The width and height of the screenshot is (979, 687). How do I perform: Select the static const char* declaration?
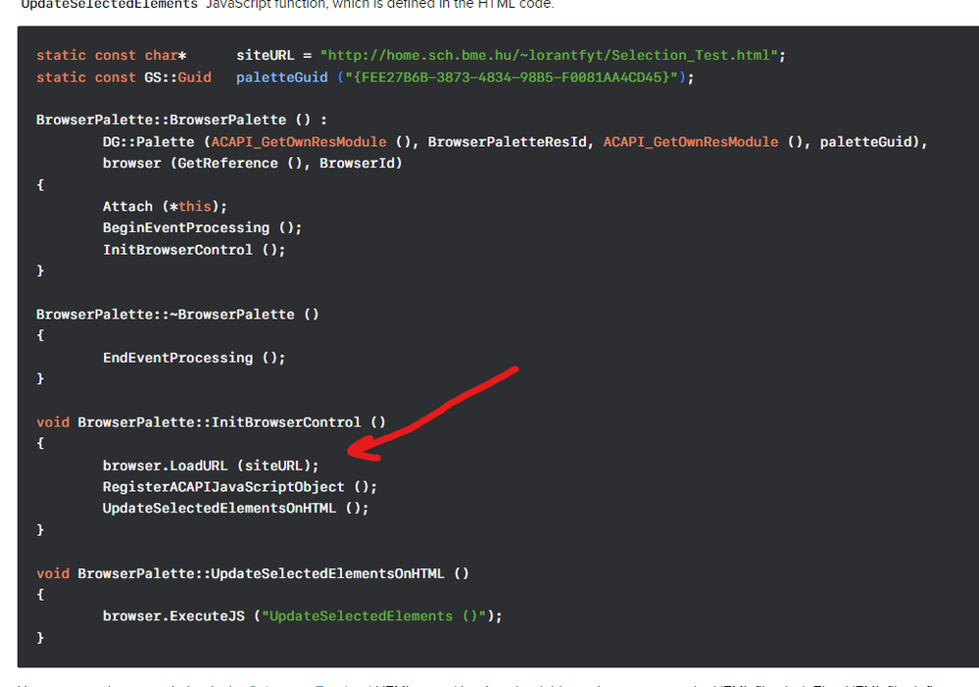[x=108, y=55]
